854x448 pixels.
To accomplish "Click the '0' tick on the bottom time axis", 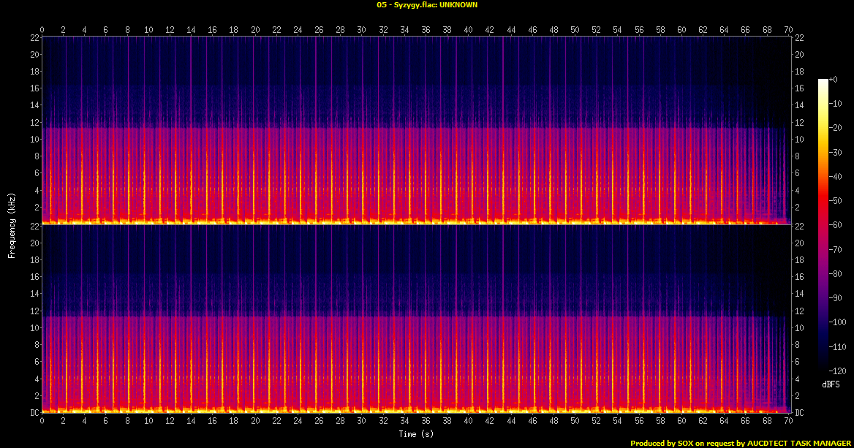I will 42,422.
